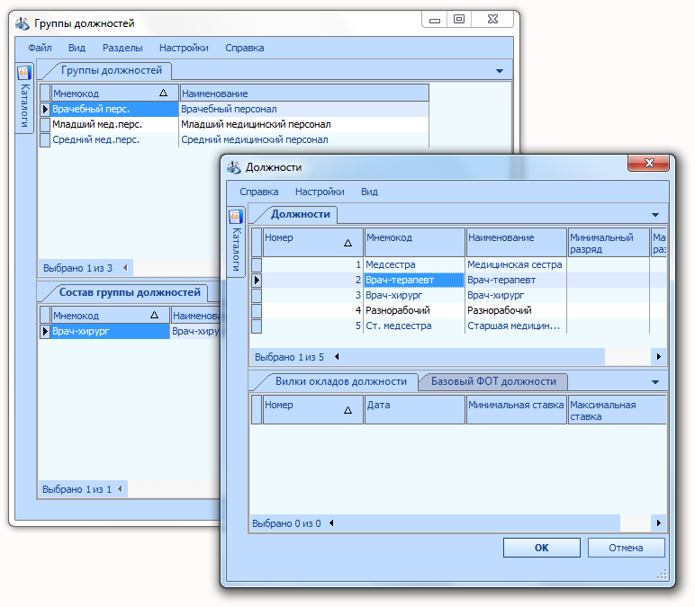This screenshot has height=607, width=695.
Task: Confirm with the OK button
Action: click(542, 548)
